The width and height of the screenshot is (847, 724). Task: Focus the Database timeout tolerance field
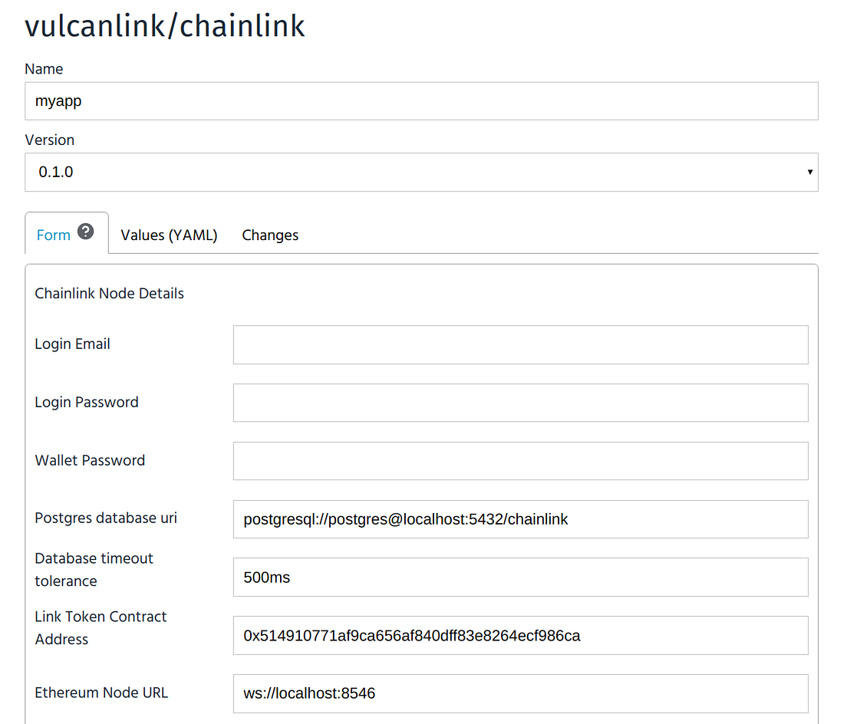click(x=520, y=577)
